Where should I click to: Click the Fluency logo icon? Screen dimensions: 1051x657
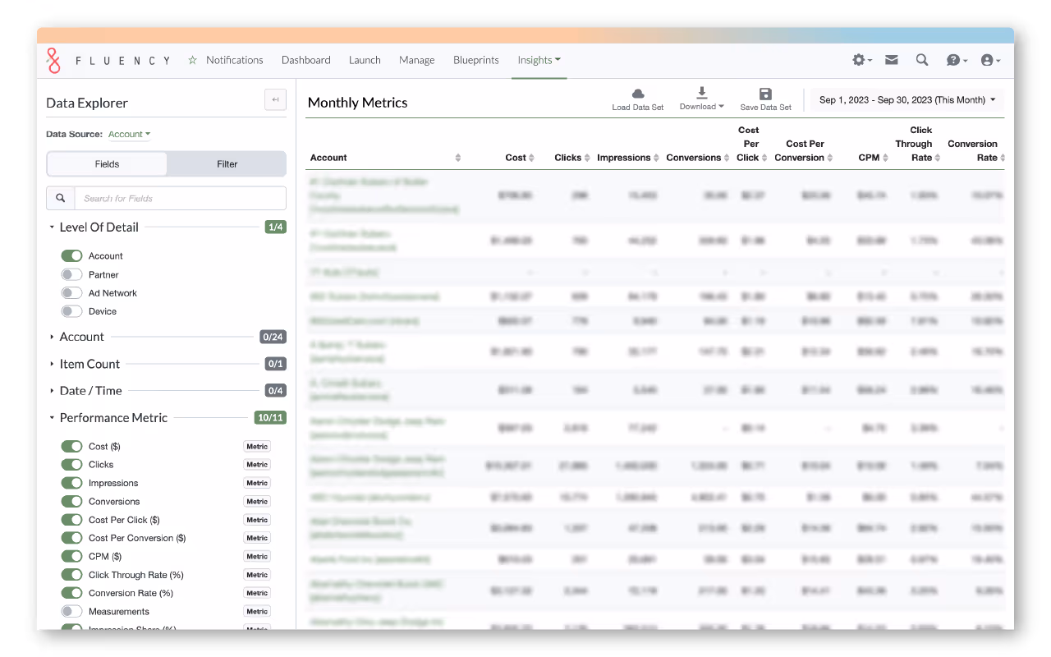pyautogui.click(x=53, y=60)
